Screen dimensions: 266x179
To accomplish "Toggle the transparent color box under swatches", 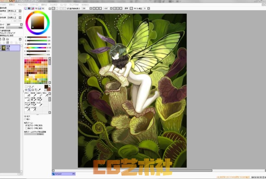I will [x=45, y=90].
